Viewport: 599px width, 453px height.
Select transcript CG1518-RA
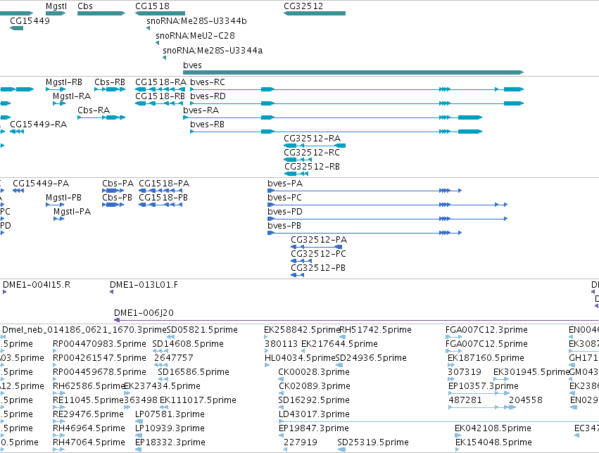point(160,89)
